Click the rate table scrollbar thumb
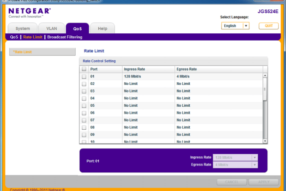The image size is (286, 191). coord(265,89)
